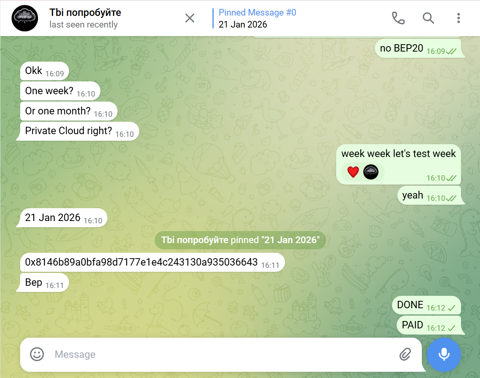Select the "week week let's test week" message
This screenshot has height=378, width=480.
pyautogui.click(x=399, y=164)
